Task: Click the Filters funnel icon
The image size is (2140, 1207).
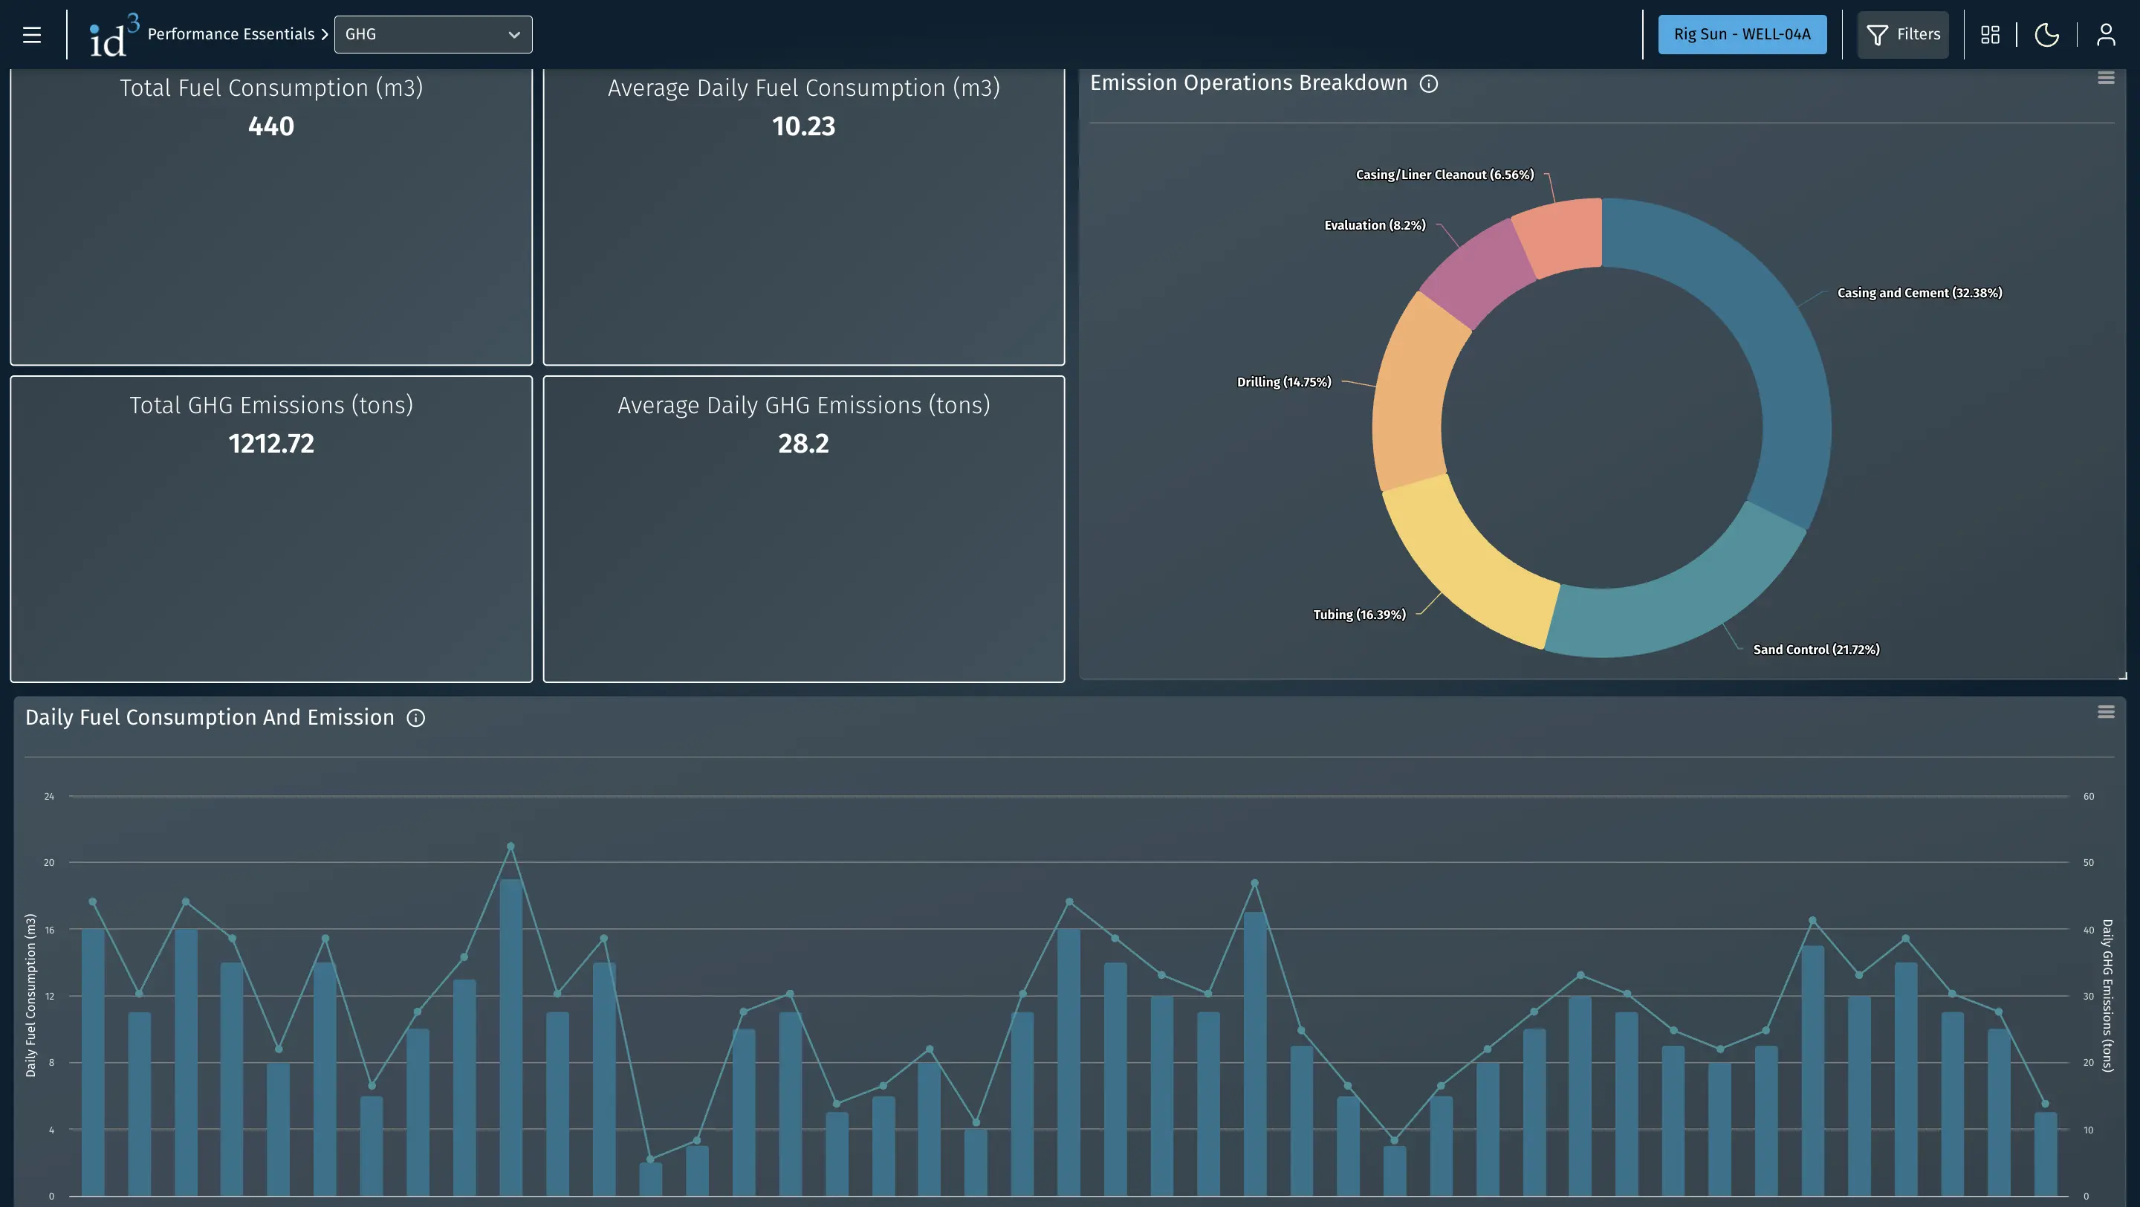Action: click(x=1878, y=34)
